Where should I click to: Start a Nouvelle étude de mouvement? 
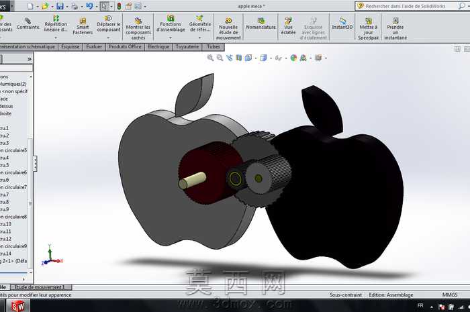(x=228, y=29)
